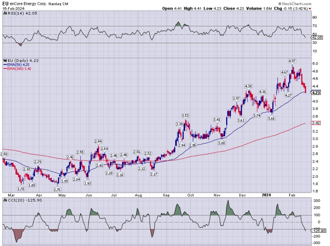Click the 1.88 low price label
This screenshot has width=330, height=246.
[x=32, y=185]
